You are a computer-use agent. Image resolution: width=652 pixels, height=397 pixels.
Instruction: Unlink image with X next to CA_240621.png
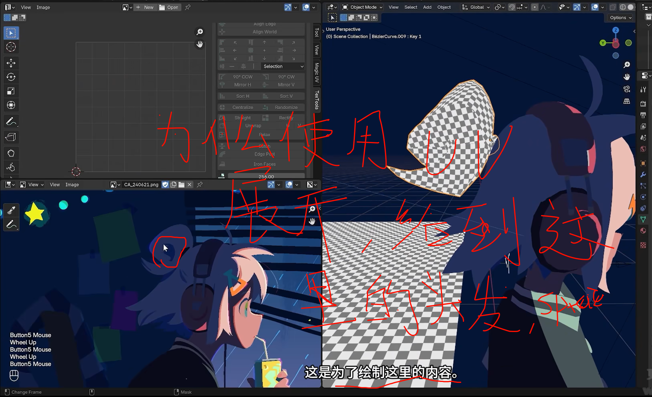click(189, 185)
